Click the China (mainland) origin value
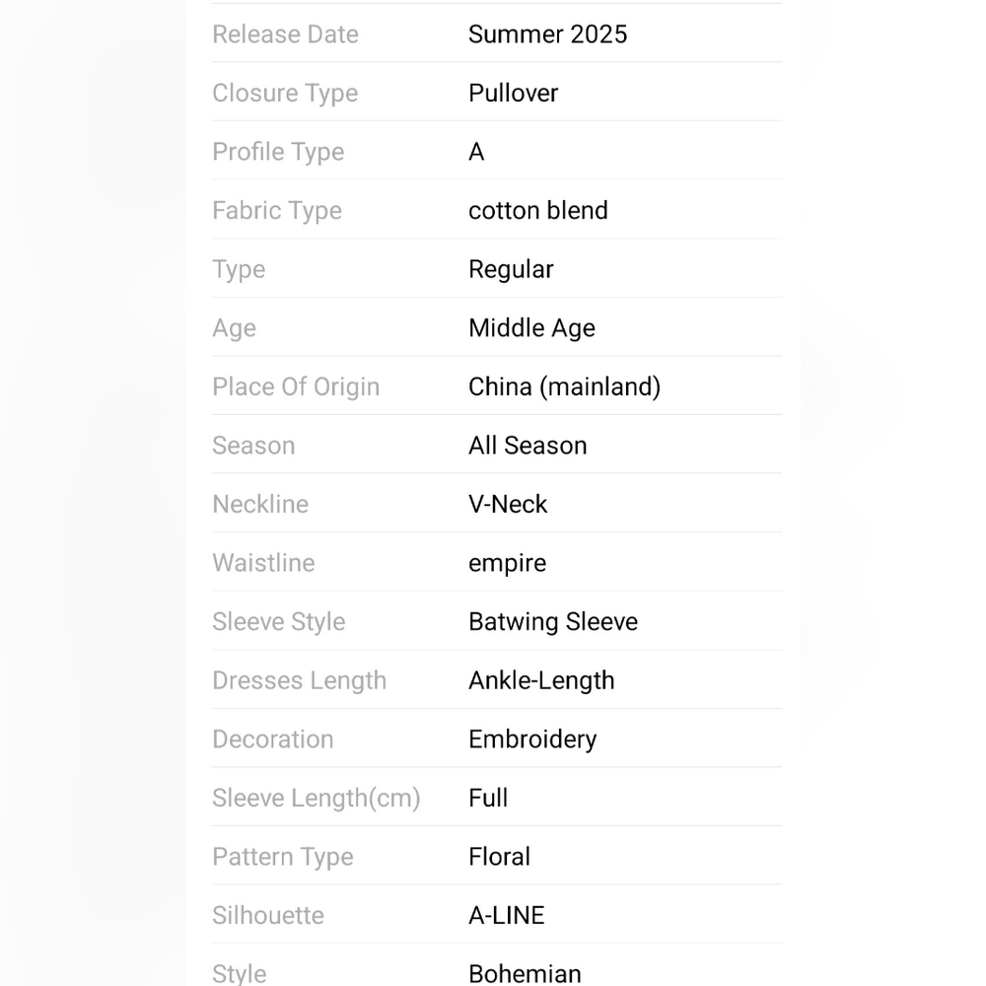986x986 pixels. click(x=565, y=387)
